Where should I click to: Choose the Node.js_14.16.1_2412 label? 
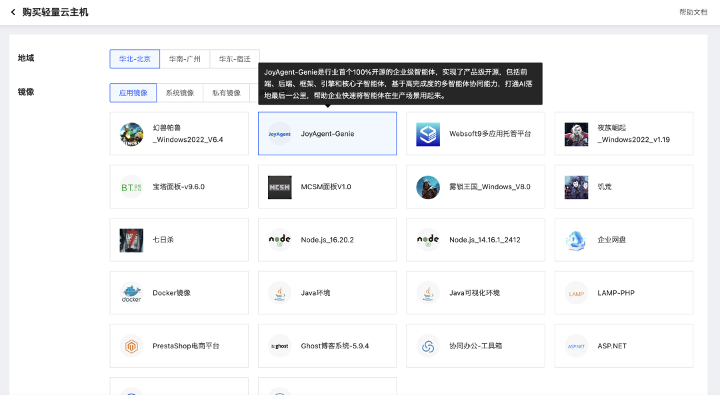(485, 240)
